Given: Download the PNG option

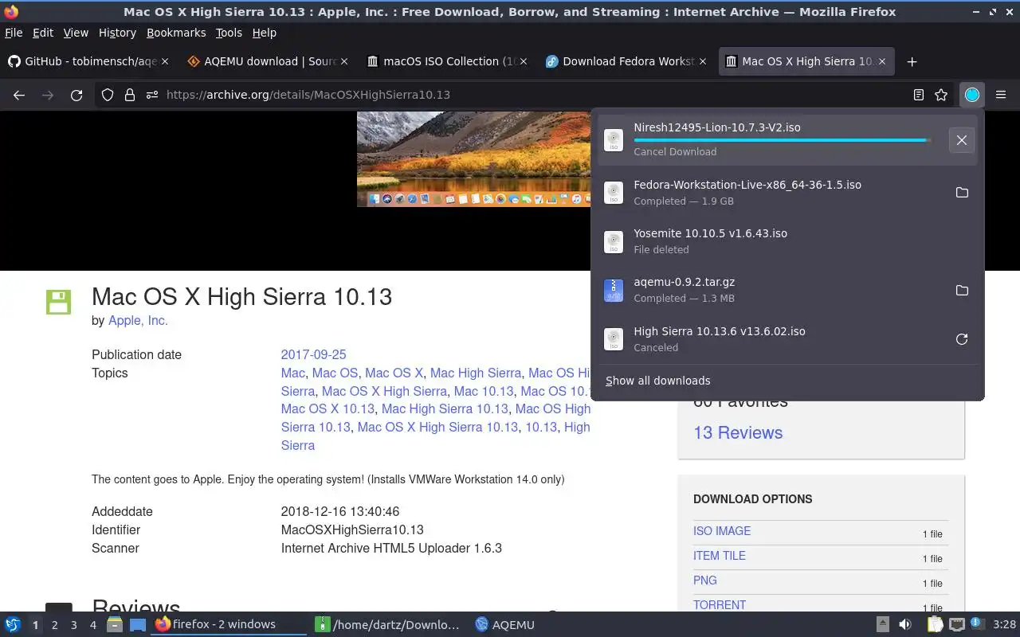Looking at the screenshot, I should point(705,580).
